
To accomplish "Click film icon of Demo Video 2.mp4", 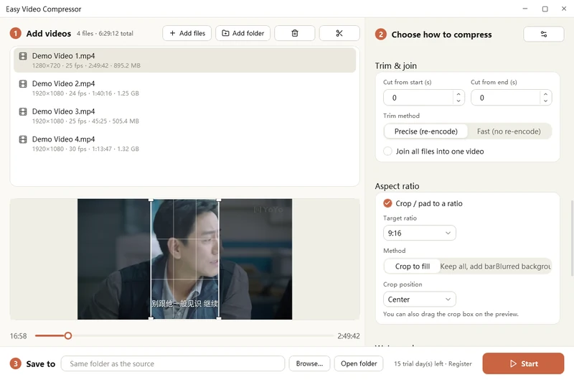I will 23,84.
